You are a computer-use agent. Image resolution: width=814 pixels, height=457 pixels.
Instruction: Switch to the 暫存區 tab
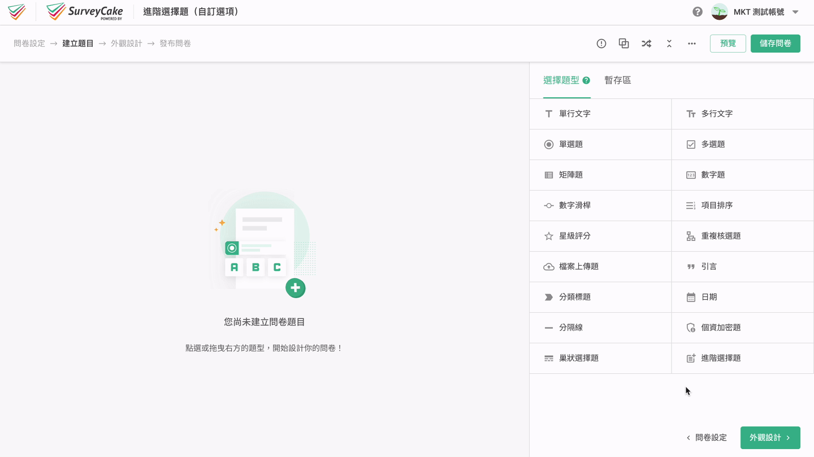[617, 80]
